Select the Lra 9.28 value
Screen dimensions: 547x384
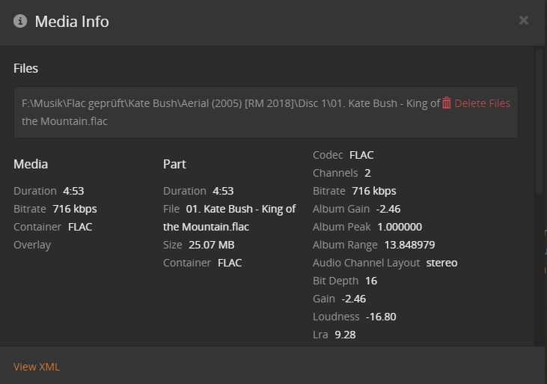coord(345,335)
